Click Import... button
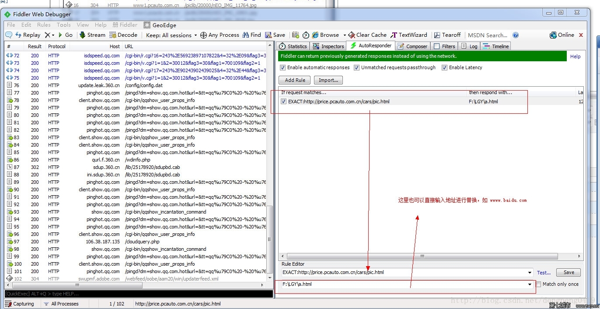 [328, 80]
